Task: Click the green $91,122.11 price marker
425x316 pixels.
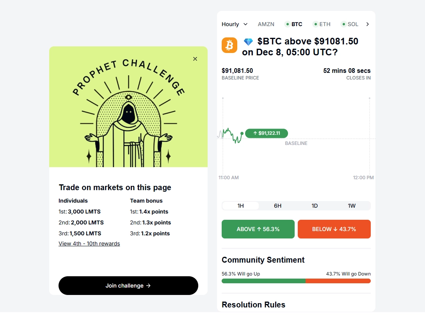Action: (267, 133)
